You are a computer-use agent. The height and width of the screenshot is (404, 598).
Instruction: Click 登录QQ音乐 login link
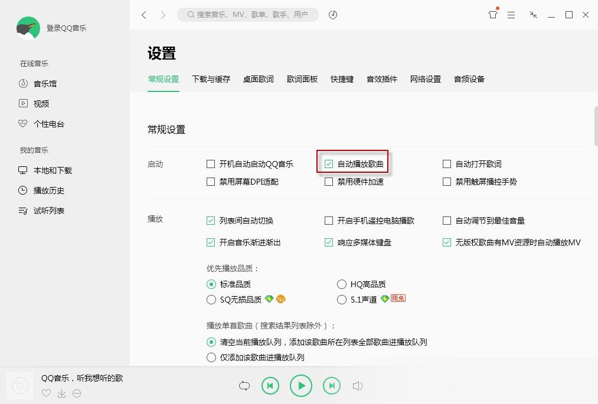tap(66, 28)
